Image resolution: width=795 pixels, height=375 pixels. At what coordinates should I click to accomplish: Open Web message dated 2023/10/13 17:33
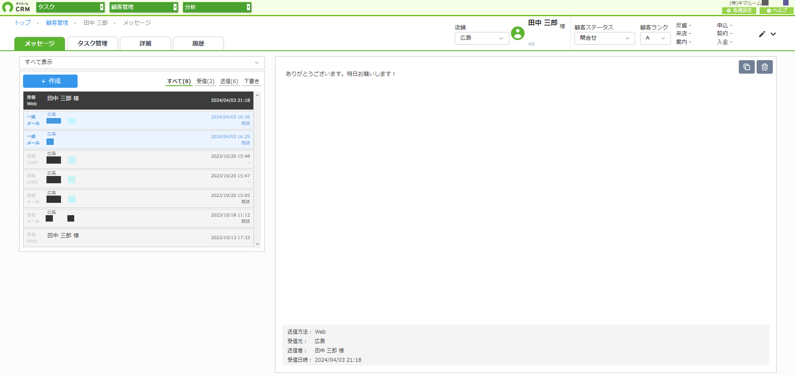pyautogui.click(x=138, y=238)
